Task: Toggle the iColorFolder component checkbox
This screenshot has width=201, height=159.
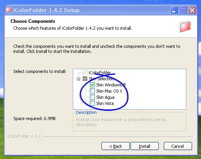Action: pyautogui.click(x=85, y=73)
